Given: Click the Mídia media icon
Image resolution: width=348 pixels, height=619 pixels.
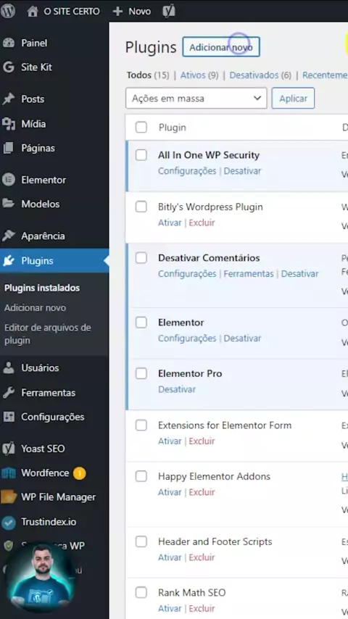Looking at the screenshot, I should 8,124.
